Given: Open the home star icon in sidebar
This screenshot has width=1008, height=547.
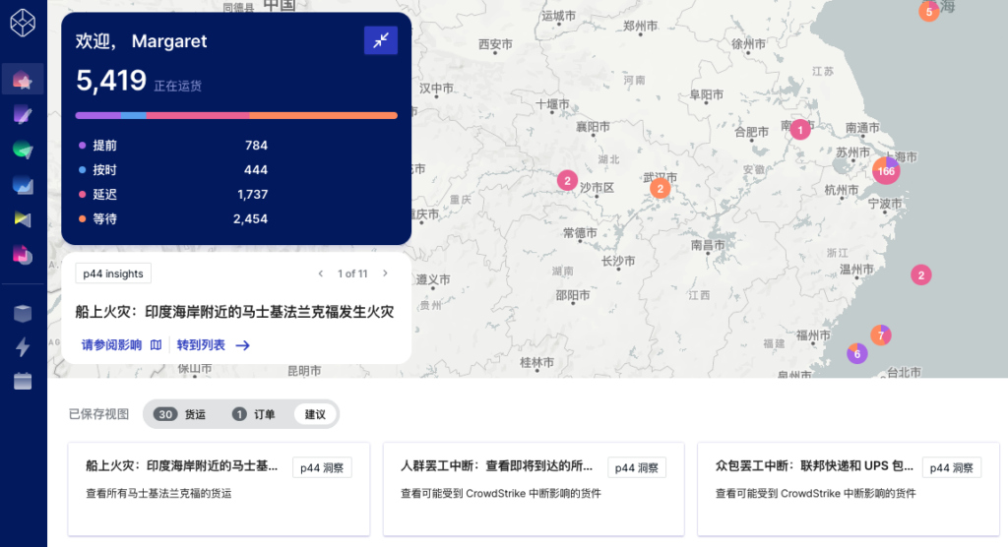Looking at the screenshot, I should (x=23, y=80).
